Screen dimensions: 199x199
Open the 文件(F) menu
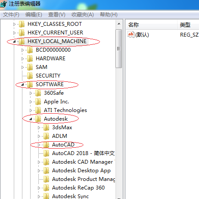click(11, 15)
